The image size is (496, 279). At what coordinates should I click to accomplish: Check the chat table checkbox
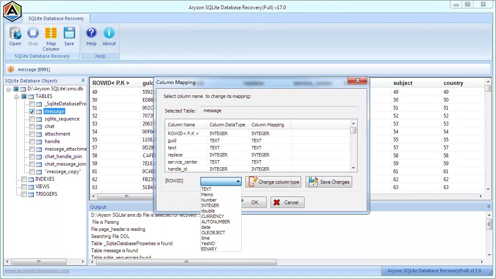click(x=32, y=126)
